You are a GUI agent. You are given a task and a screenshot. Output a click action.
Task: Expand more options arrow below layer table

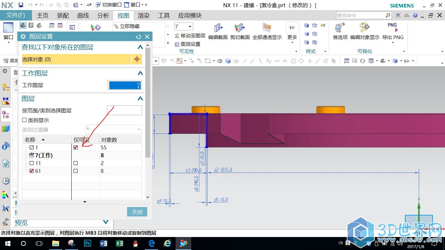[x=85, y=202]
